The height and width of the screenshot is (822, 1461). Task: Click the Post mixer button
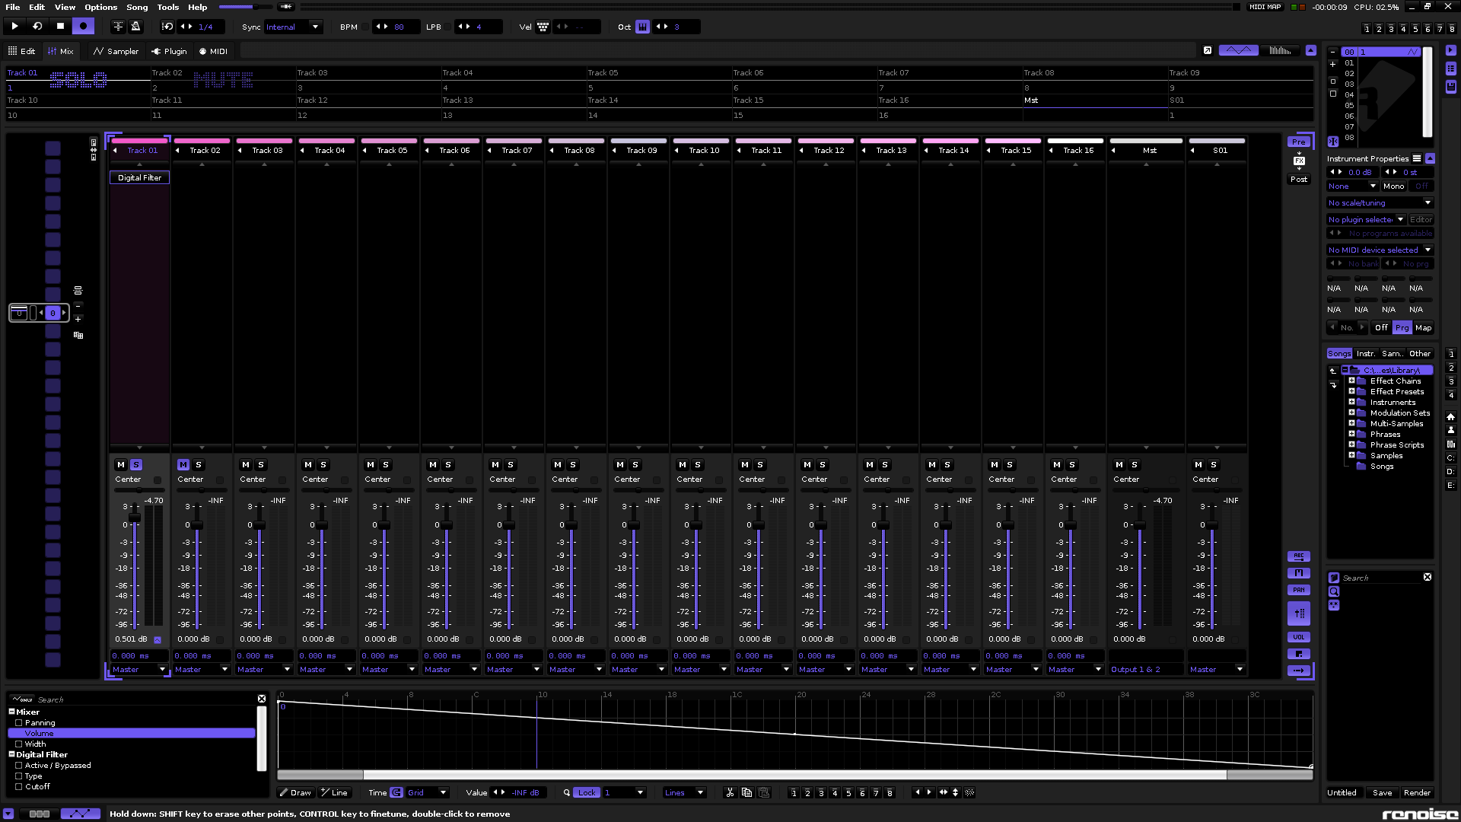pos(1298,179)
